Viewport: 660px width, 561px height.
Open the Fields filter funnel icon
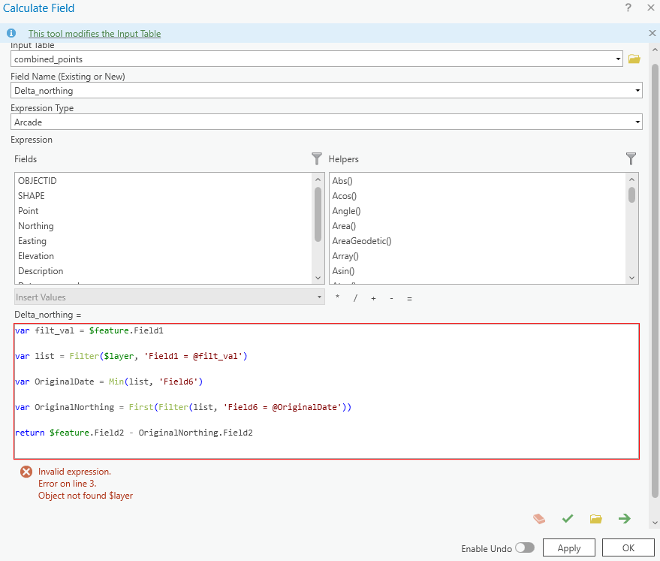coord(317,158)
